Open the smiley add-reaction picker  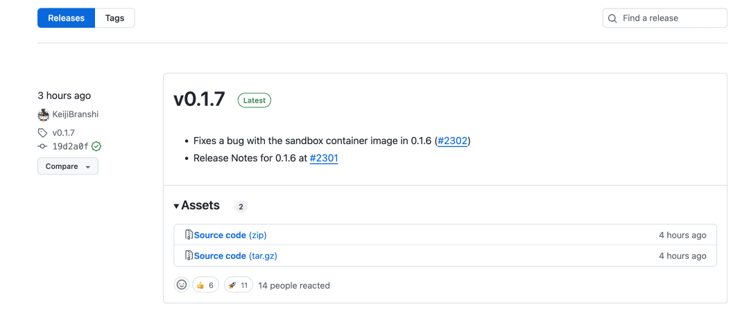tap(182, 285)
